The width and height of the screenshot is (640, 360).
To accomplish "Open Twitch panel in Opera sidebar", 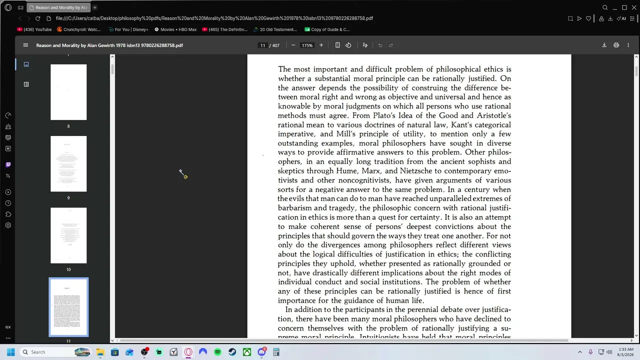I will pos(8,164).
